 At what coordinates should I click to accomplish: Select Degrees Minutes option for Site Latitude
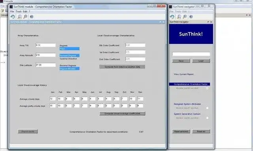pos(70,68)
